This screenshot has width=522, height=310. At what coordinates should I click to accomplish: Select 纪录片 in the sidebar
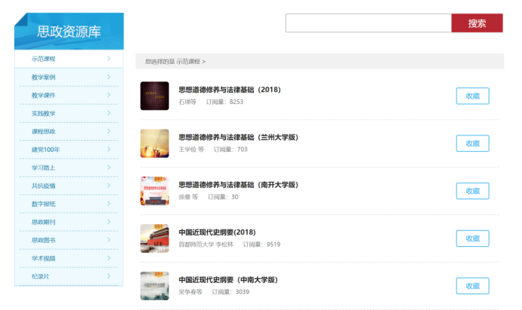[x=69, y=276]
